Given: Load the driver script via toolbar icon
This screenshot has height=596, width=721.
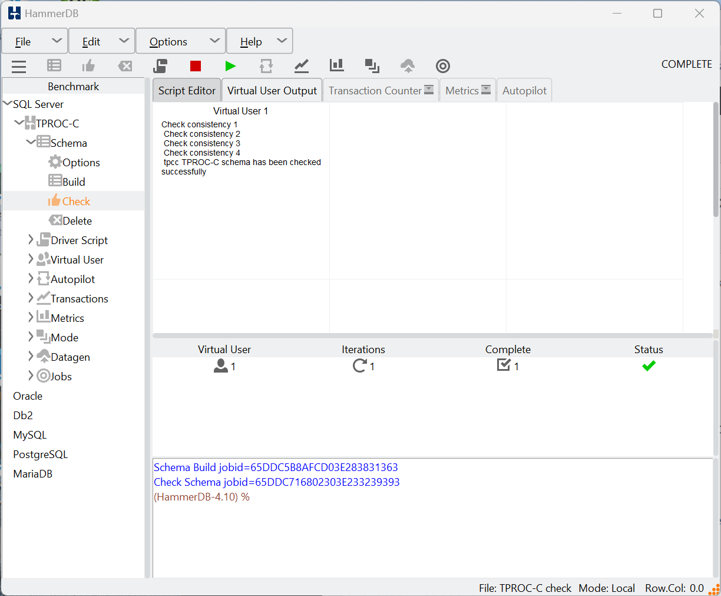Looking at the screenshot, I should pos(160,65).
